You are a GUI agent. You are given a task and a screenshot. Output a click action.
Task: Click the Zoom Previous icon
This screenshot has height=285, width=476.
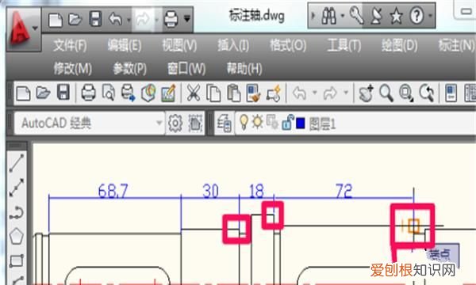click(427, 93)
